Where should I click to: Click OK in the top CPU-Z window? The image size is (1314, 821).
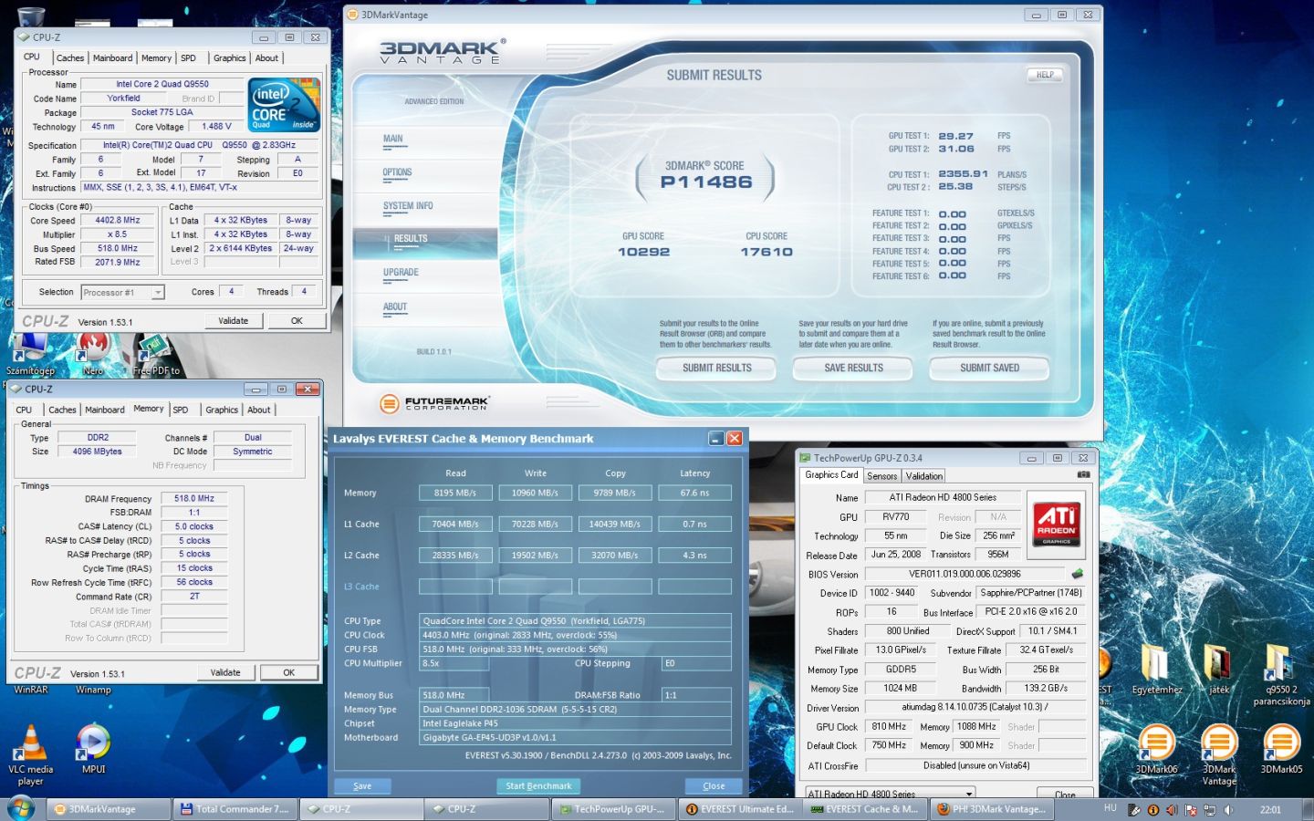coord(297,320)
